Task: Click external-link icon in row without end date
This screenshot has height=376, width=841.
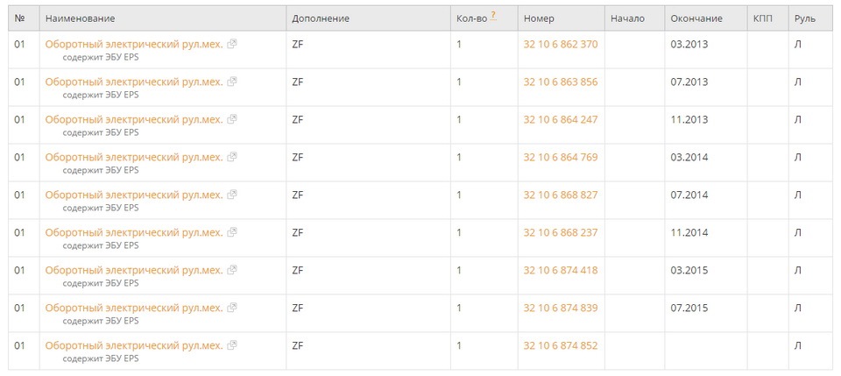Action: [231, 345]
